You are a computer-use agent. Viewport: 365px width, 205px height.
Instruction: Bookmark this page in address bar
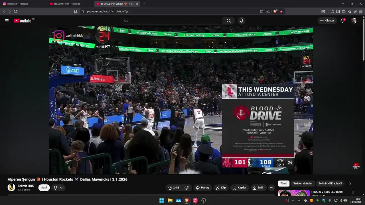[75, 11]
